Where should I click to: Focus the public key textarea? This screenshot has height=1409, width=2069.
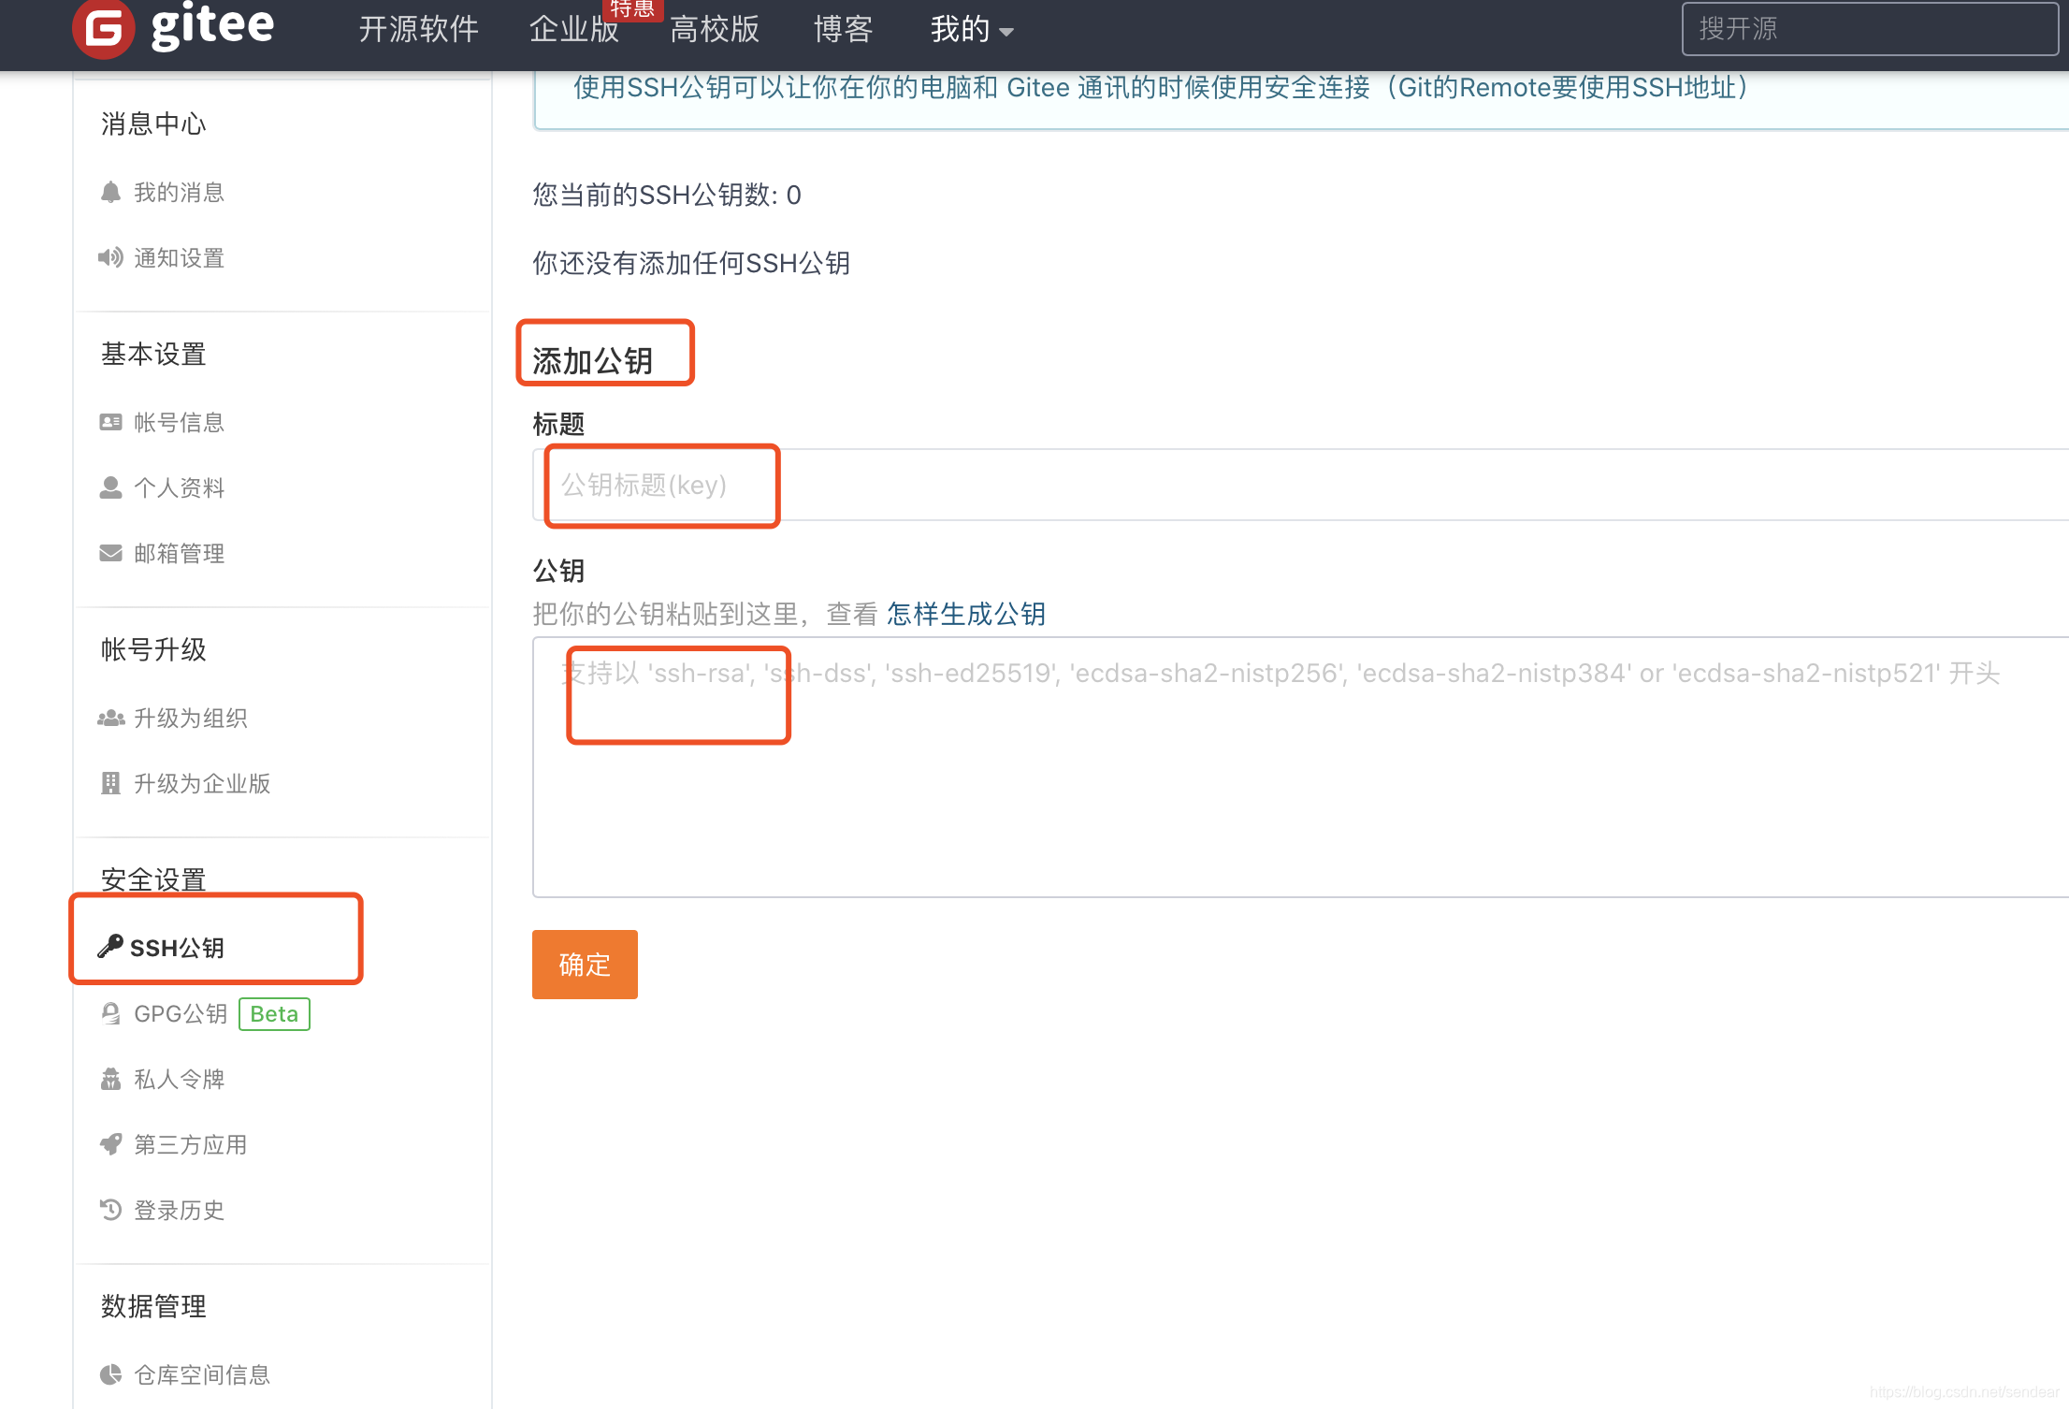(1300, 767)
